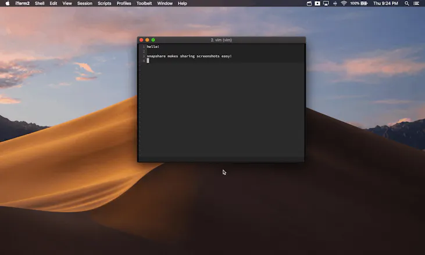Open the Window menu
Screen dimensions: 425x255
[165, 3]
